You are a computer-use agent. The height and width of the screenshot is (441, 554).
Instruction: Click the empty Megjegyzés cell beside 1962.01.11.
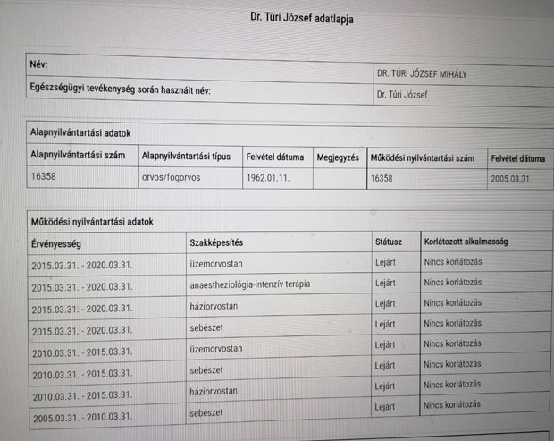point(340,178)
